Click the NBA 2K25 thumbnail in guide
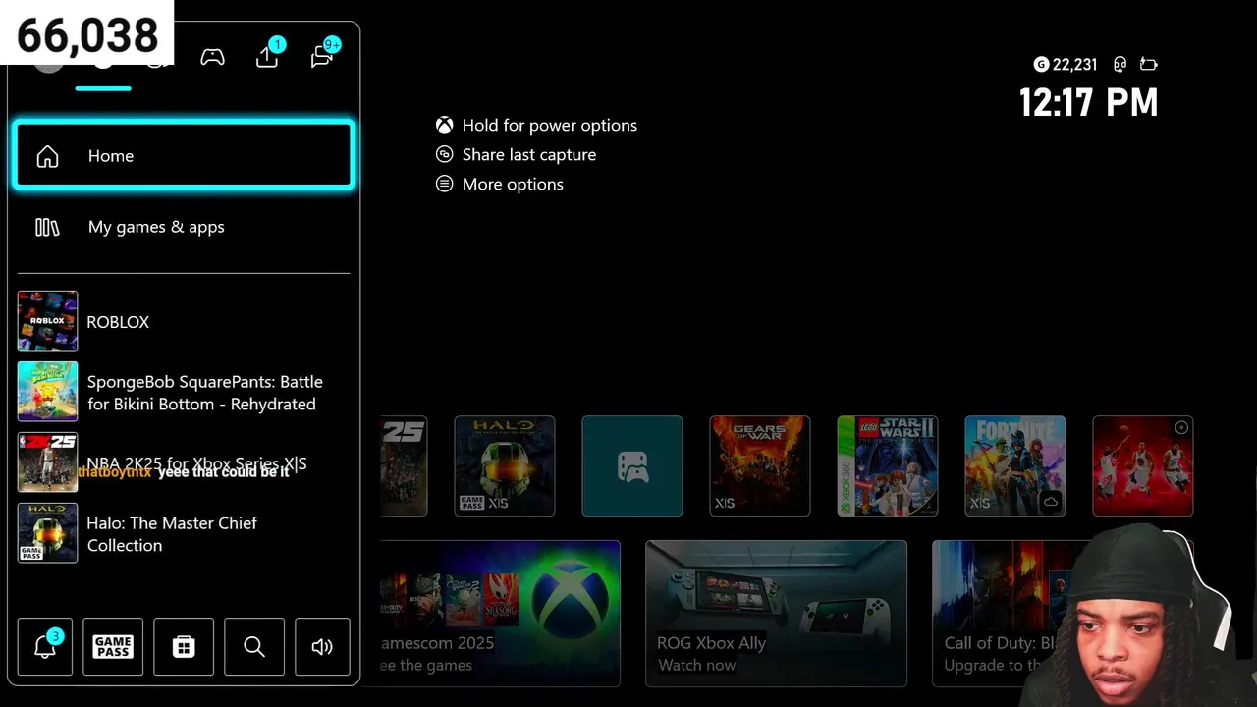The image size is (1257, 707). 47,462
